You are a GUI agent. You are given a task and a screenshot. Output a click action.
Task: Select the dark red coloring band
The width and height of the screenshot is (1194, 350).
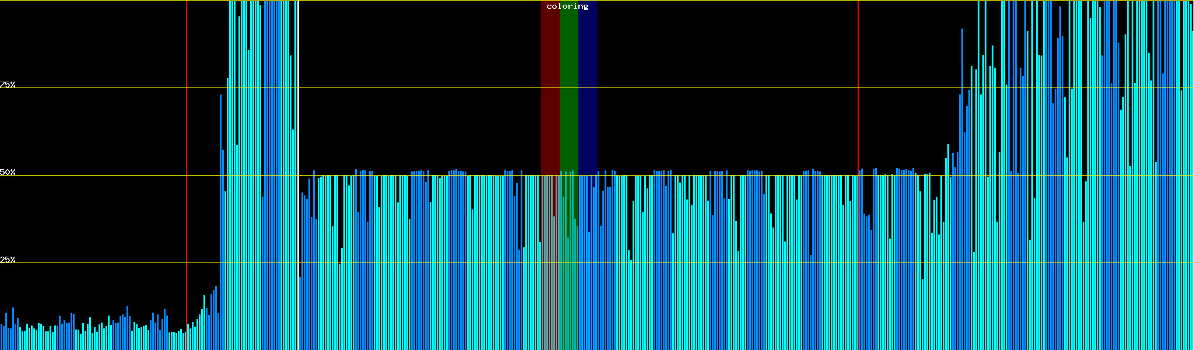coord(550,87)
